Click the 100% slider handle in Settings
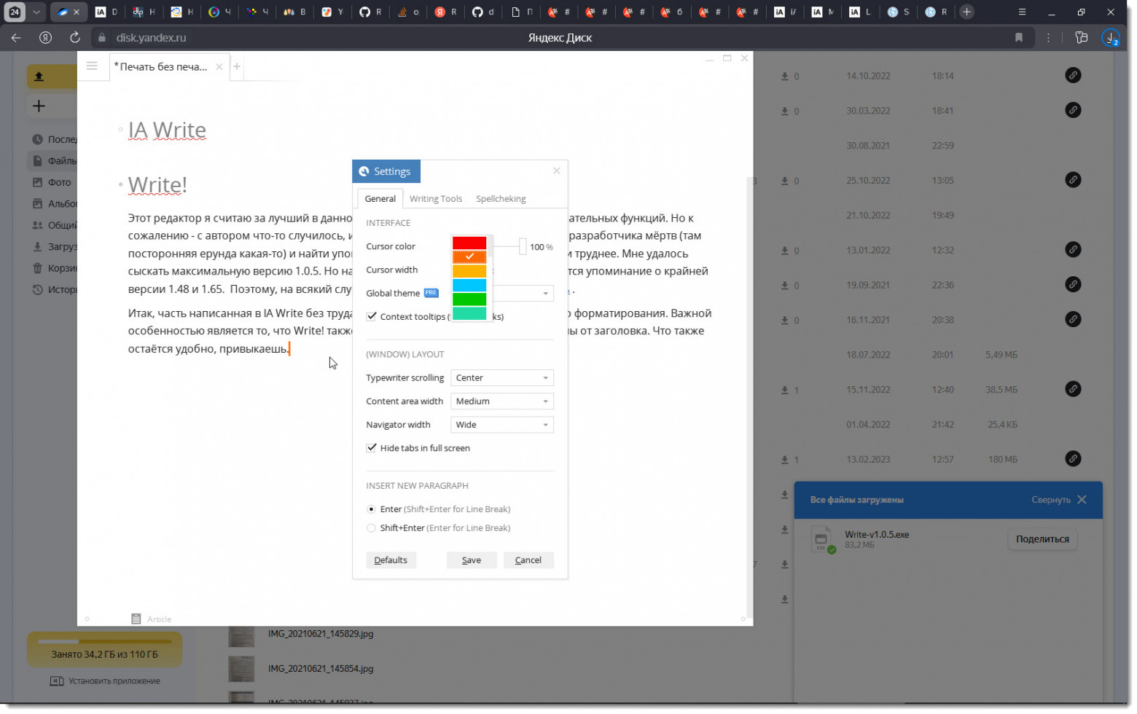Viewport: 1137px width, 714px height. click(523, 246)
